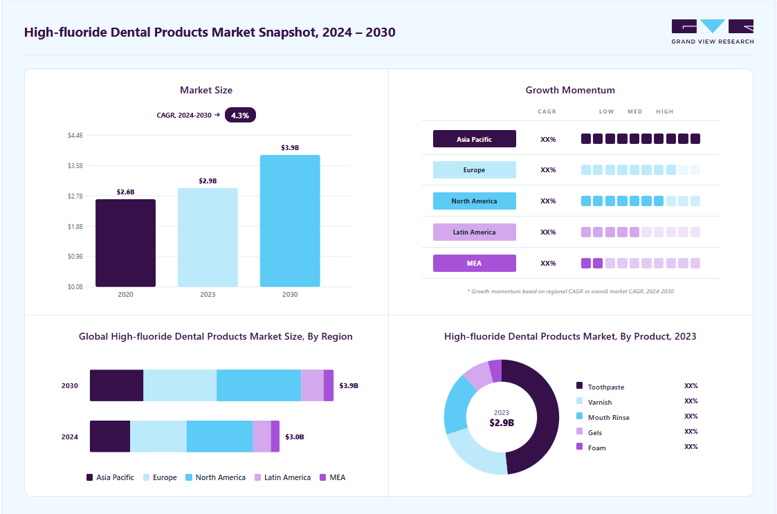
Task: Click the MEA growth momentum label
Action: 474,263
